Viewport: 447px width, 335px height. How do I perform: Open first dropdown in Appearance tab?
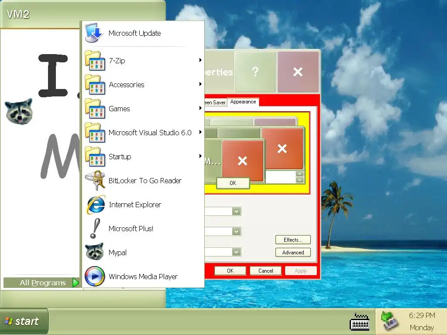click(236, 212)
